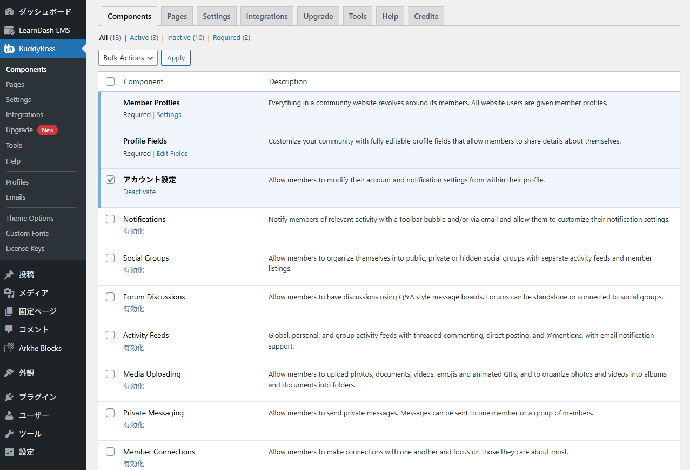Select the Forum Discussions checkbox
690x470 pixels.
[110, 297]
